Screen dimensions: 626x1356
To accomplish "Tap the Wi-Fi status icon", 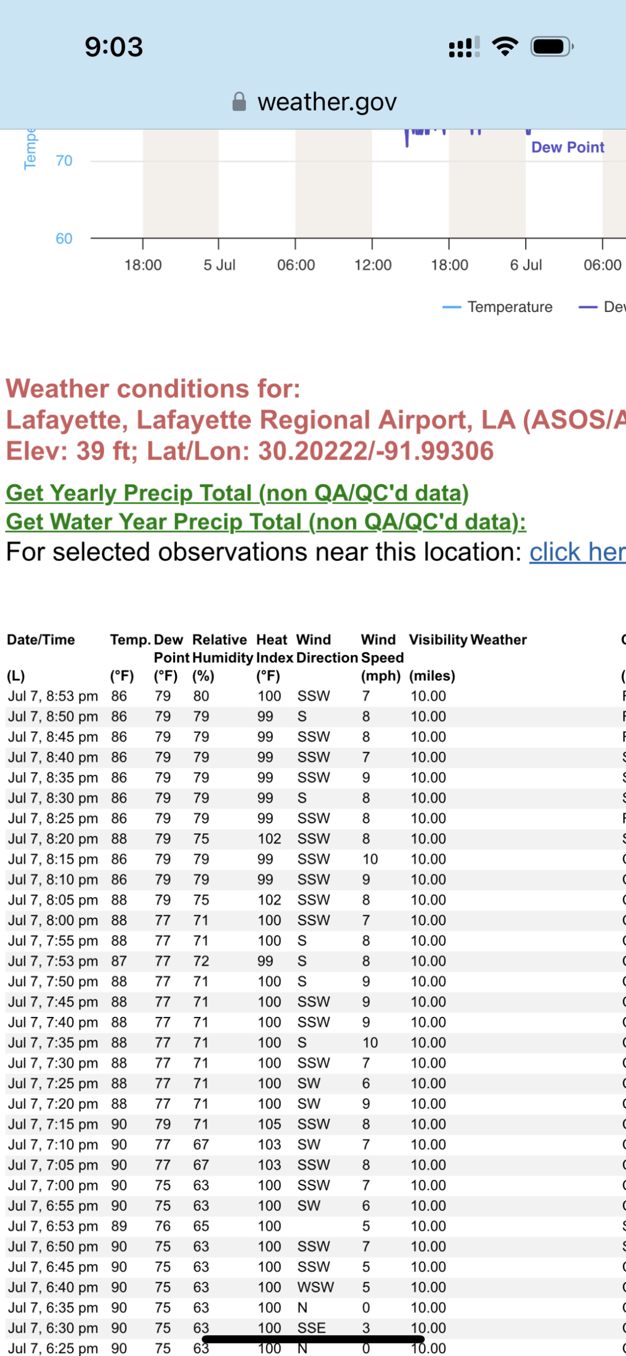I will coord(505,47).
